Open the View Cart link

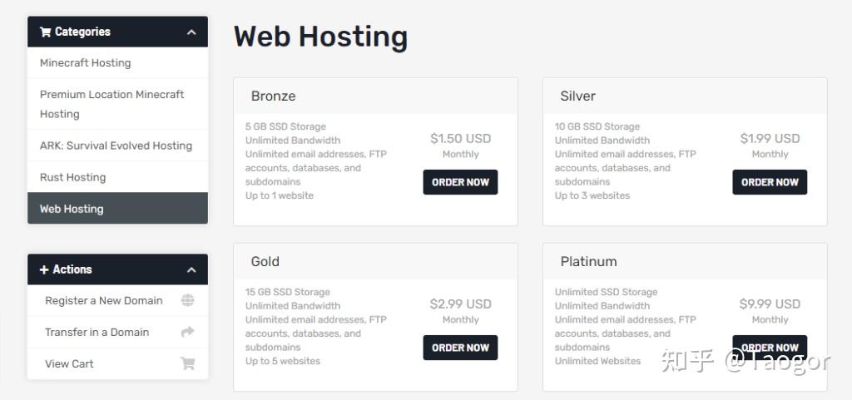point(69,363)
